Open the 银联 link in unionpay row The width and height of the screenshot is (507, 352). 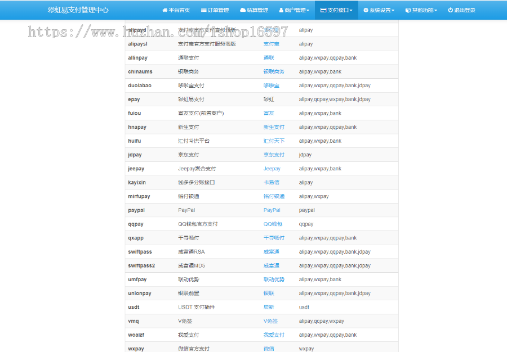pyautogui.click(x=269, y=294)
